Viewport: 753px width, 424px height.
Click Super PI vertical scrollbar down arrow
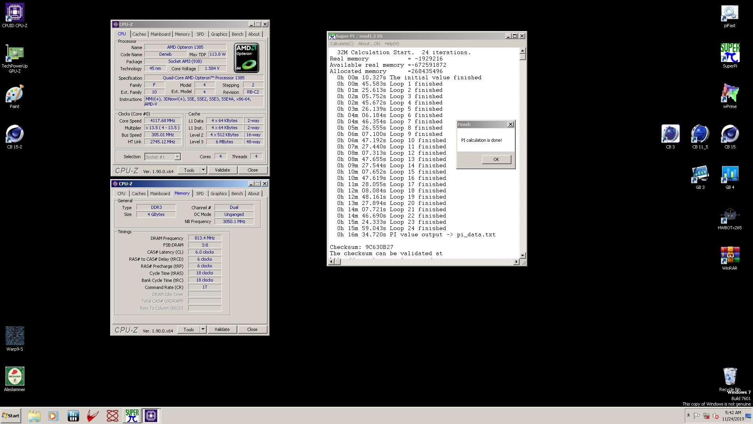(x=522, y=256)
